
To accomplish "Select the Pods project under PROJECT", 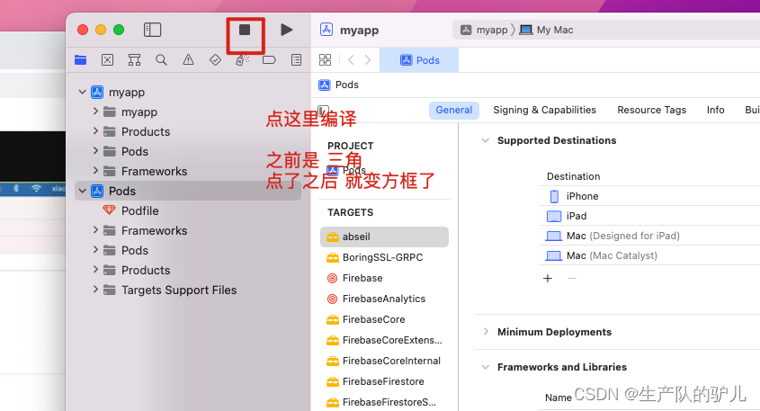I will (x=346, y=171).
